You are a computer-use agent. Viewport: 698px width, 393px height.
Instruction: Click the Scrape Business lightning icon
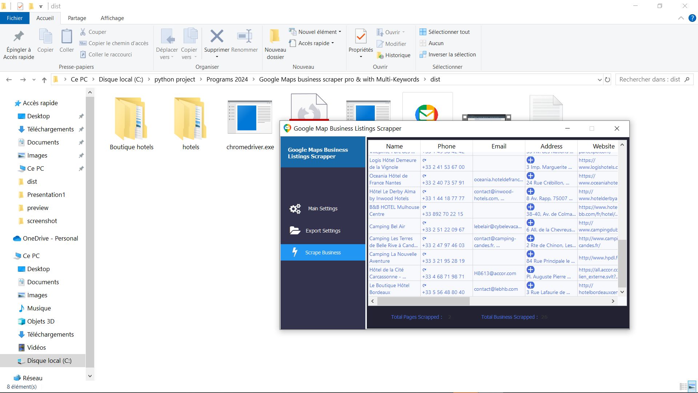coord(295,252)
